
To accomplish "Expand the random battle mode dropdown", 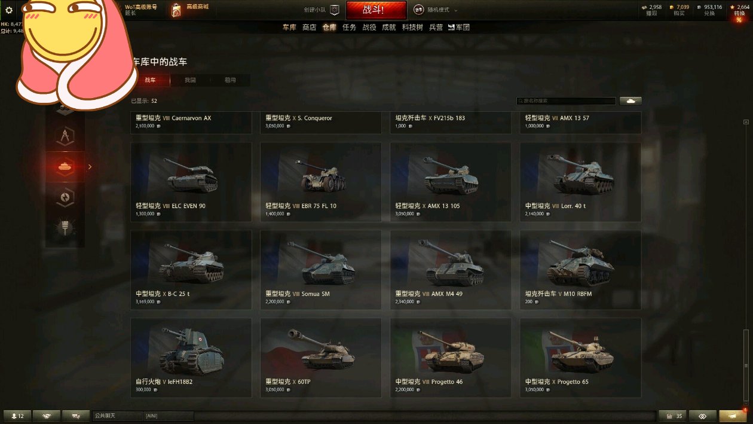I will 436,10.
